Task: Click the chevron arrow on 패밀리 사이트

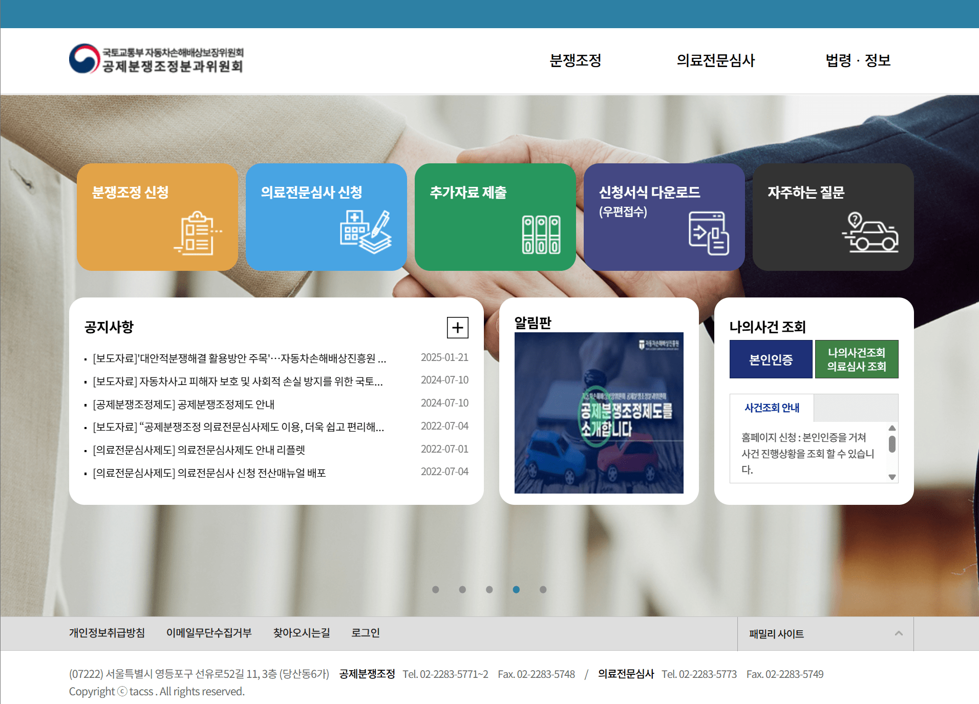Action: [899, 633]
